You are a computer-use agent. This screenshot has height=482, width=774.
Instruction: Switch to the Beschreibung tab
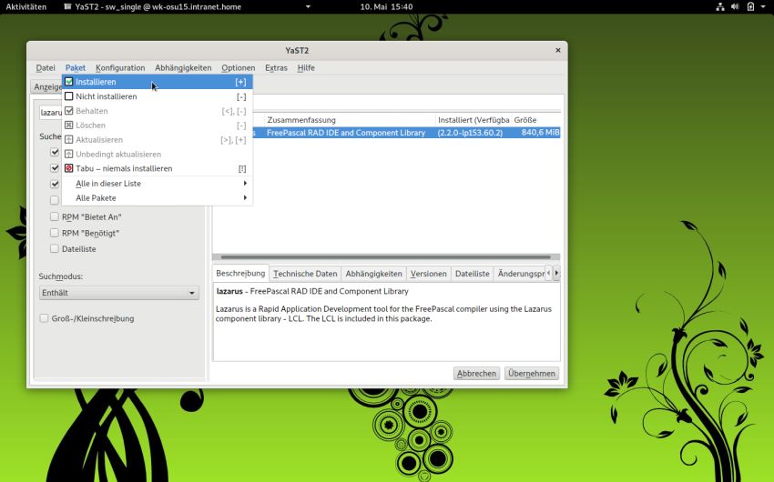240,273
